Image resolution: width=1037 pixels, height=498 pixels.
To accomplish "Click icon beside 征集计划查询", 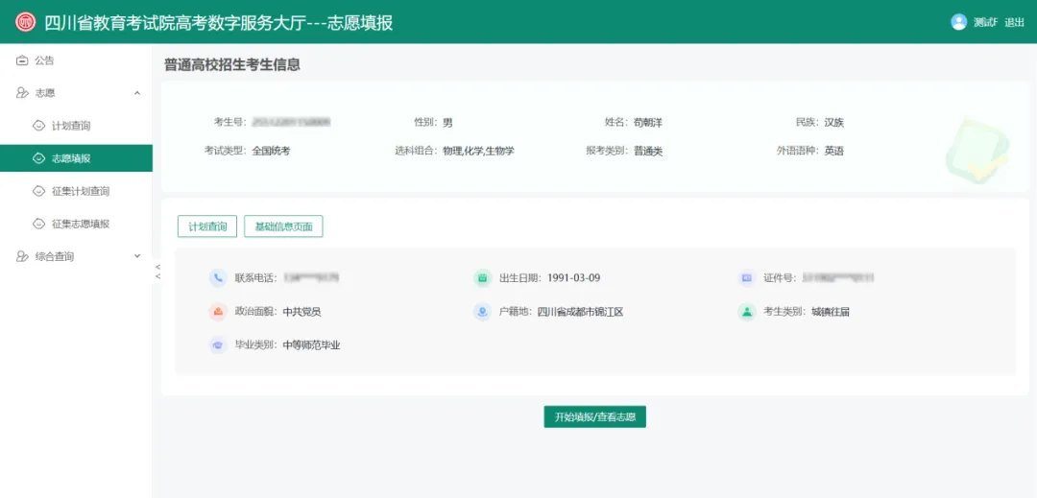I will click(x=39, y=191).
